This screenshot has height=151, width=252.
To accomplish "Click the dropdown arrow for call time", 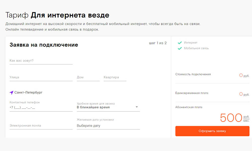I will (x=137, y=107).
